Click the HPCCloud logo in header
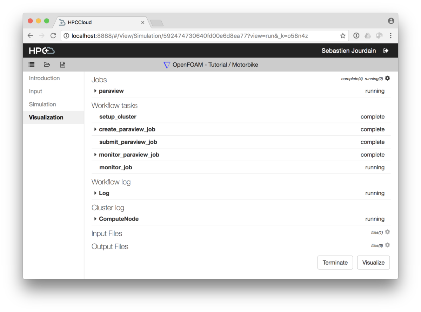 tap(42, 51)
